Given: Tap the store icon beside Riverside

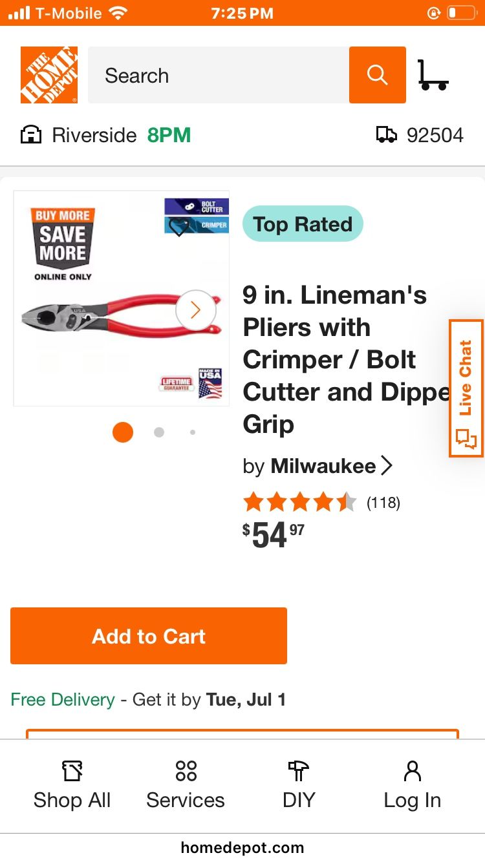Looking at the screenshot, I should 32,135.
